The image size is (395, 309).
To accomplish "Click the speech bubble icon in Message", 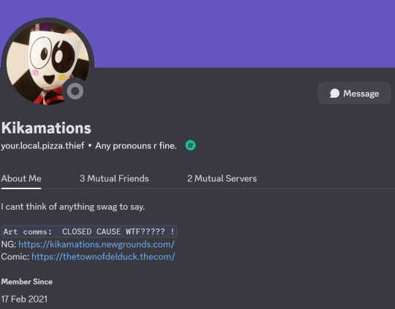I will pyautogui.click(x=335, y=94).
